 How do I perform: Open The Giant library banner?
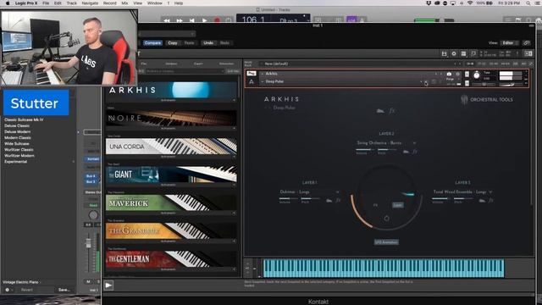coord(171,175)
